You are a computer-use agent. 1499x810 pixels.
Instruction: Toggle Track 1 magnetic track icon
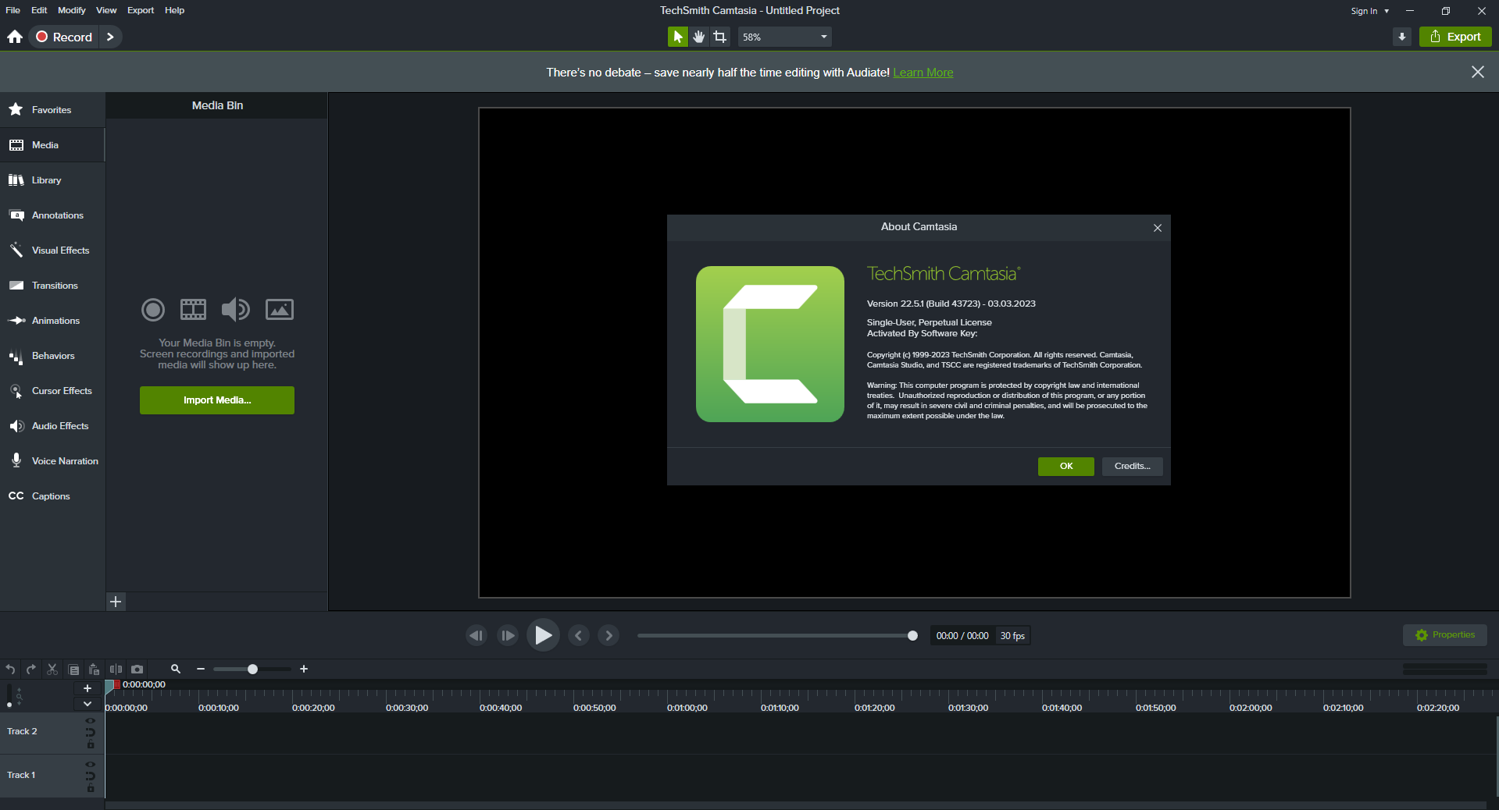[x=91, y=776]
